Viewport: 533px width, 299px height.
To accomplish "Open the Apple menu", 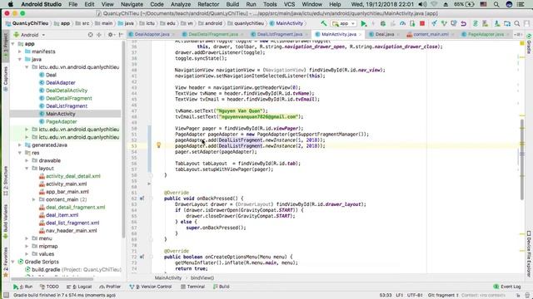I will pos(11,4).
